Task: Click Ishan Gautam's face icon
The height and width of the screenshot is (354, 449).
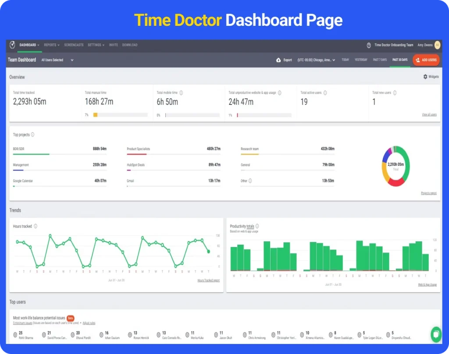Action: click(x=101, y=335)
